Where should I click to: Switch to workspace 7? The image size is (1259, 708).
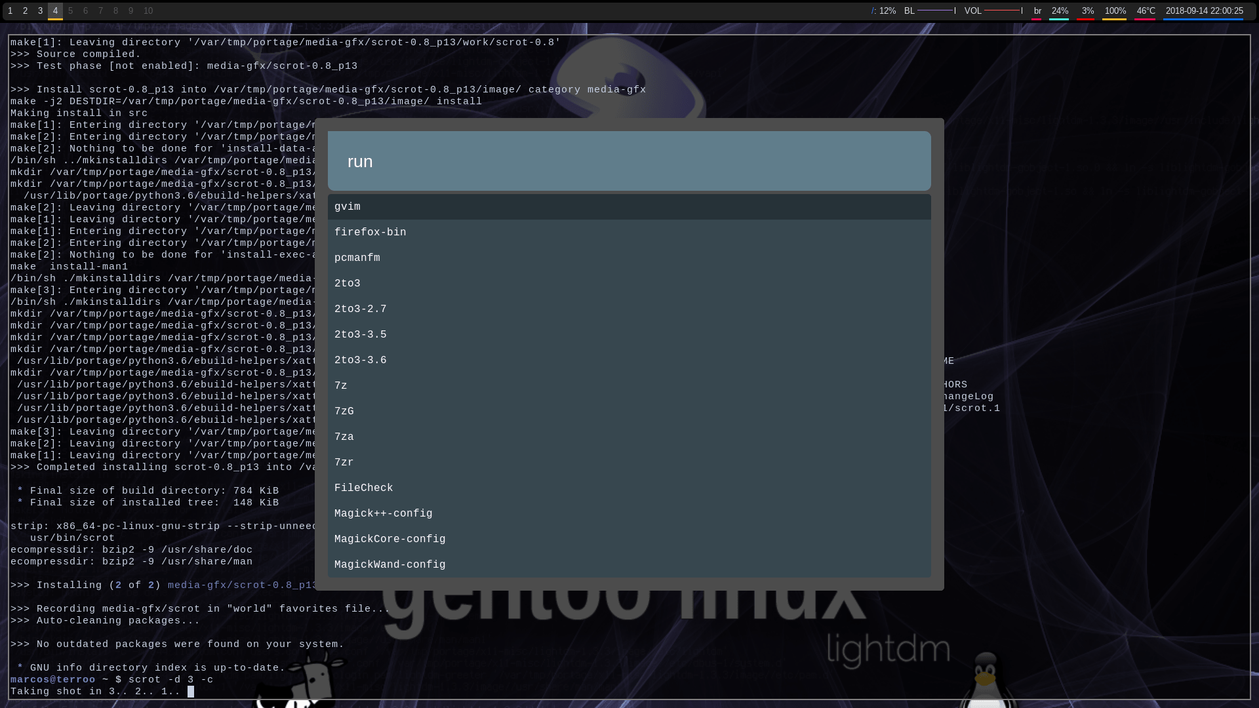point(100,10)
